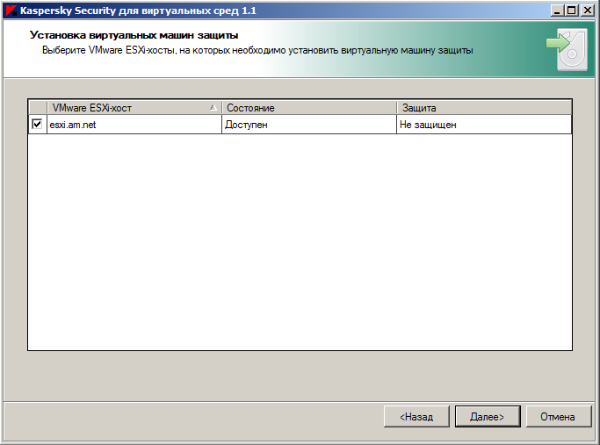Image resolution: width=600 pixels, height=445 pixels.
Task: Select the esxi.am.net host name cell
Action: pos(134,125)
